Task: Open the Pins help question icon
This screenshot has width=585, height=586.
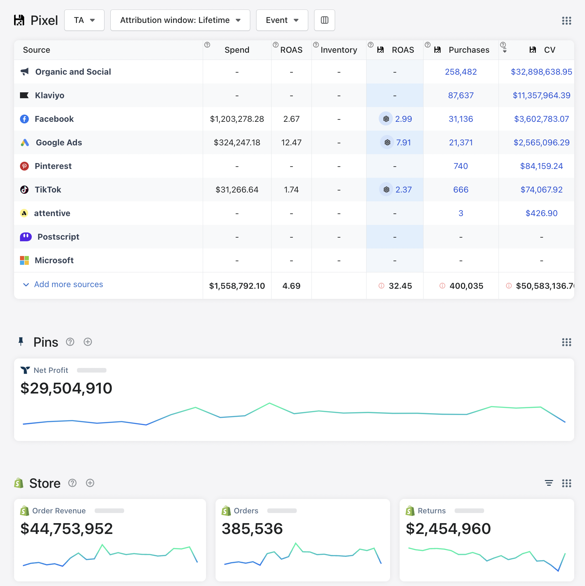Action: [70, 342]
